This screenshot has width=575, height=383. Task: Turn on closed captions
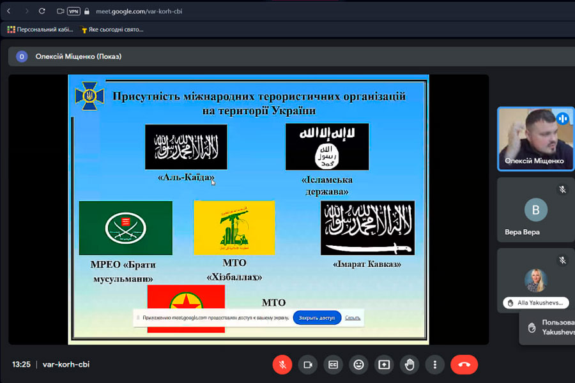click(333, 364)
